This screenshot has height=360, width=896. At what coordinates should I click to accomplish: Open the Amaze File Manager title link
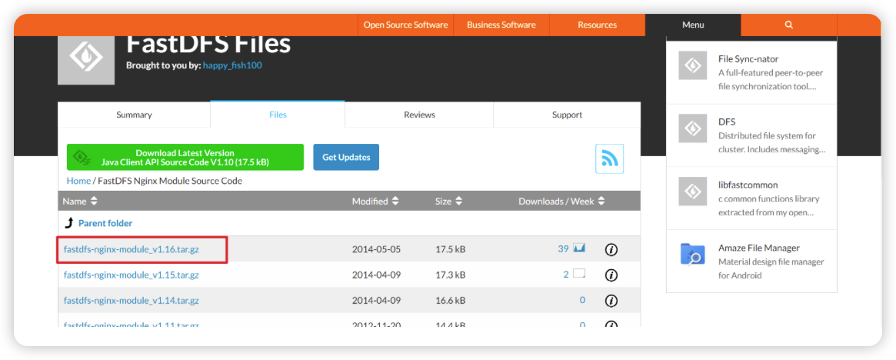coord(759,248)
